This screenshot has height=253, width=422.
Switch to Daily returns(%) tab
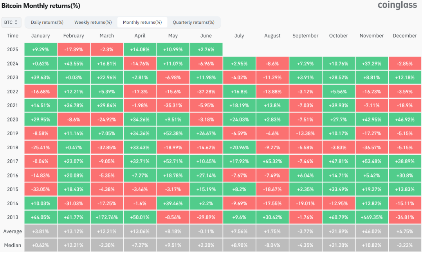tap(47, 22)
